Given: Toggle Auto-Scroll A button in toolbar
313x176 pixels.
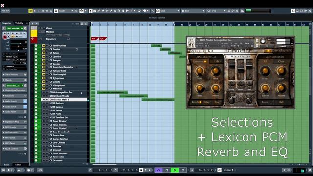Looking at the screenshot, I should tap(51, 11).
